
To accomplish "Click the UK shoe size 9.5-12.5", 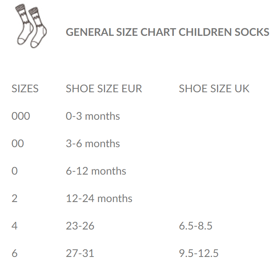I will pos(199,254).
